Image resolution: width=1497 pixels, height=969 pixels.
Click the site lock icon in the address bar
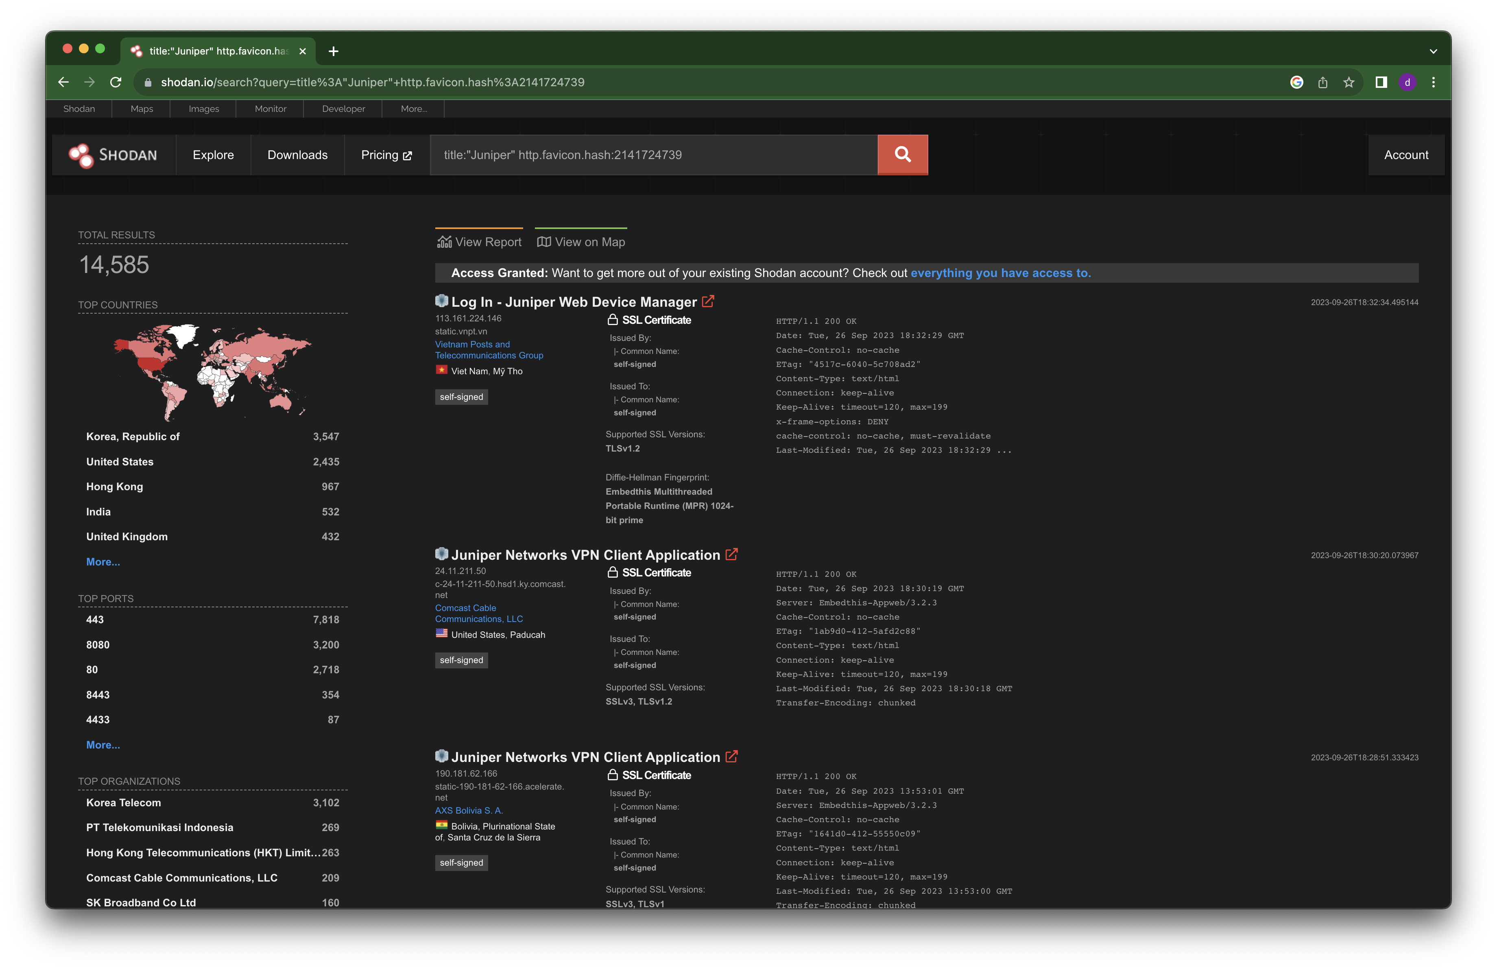[x=148, y=82]
